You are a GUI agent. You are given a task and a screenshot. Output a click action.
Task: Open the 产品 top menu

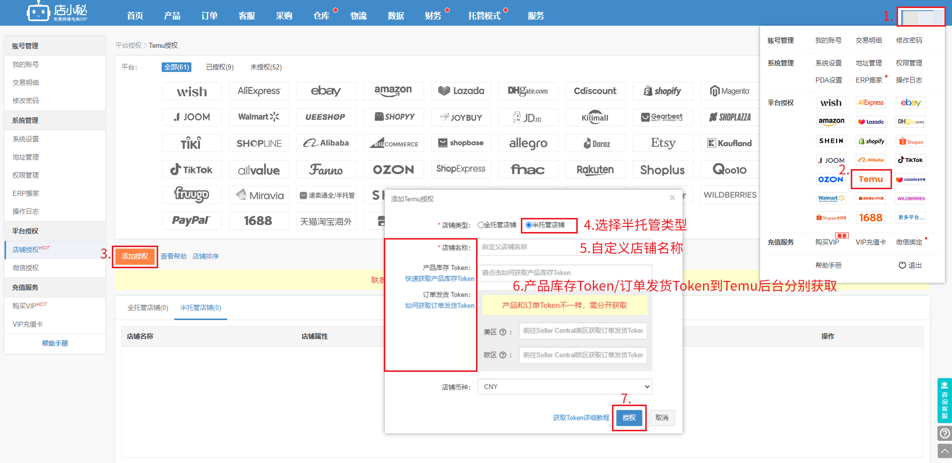click(172, 16)
